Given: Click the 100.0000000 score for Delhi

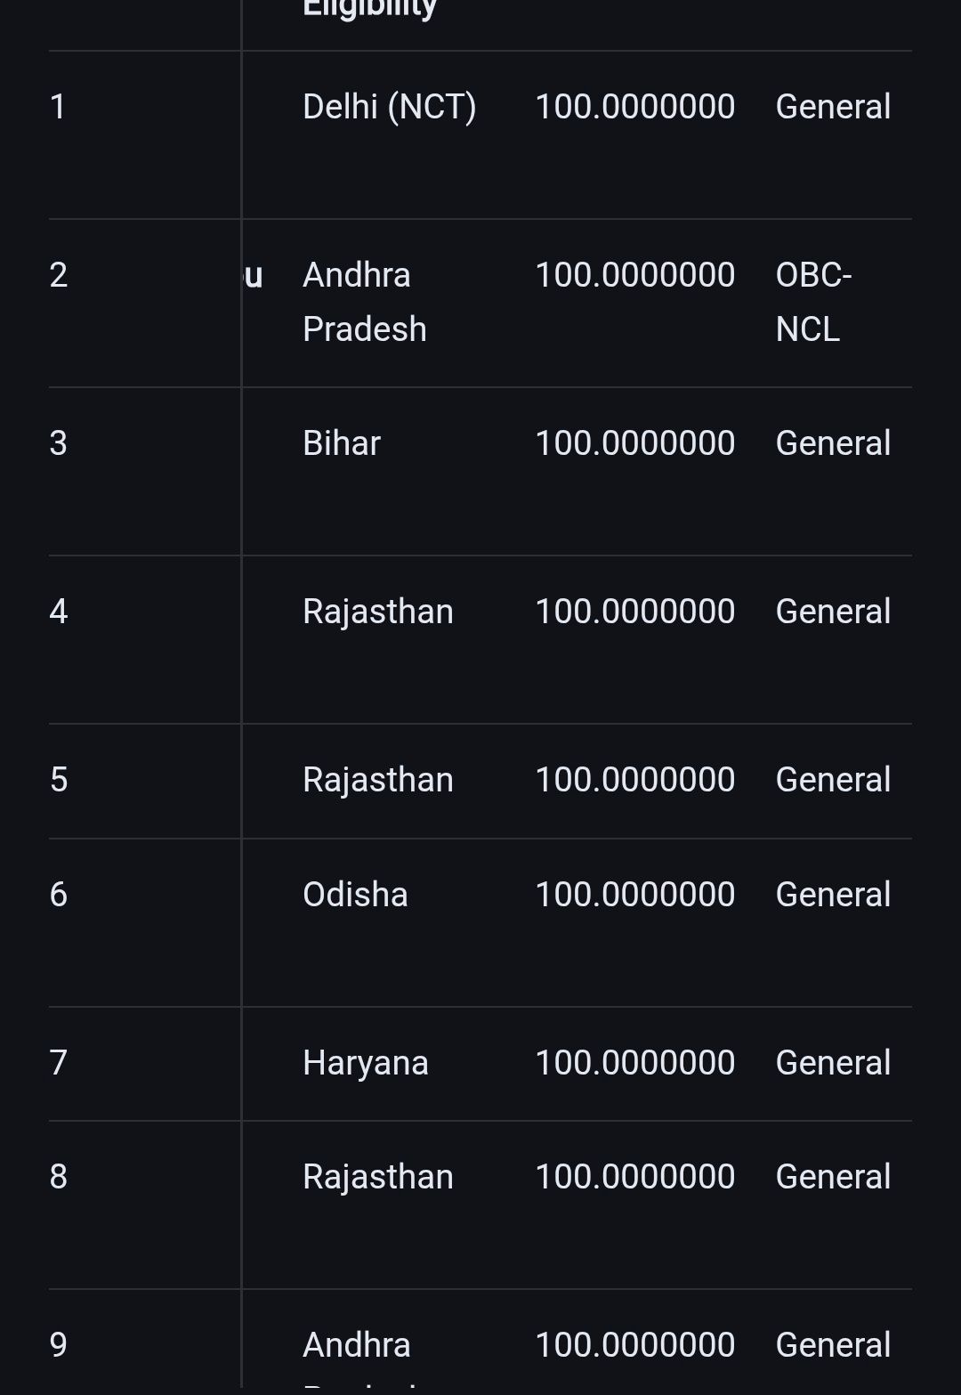Looking at the screenshot, I should (634, 107).
